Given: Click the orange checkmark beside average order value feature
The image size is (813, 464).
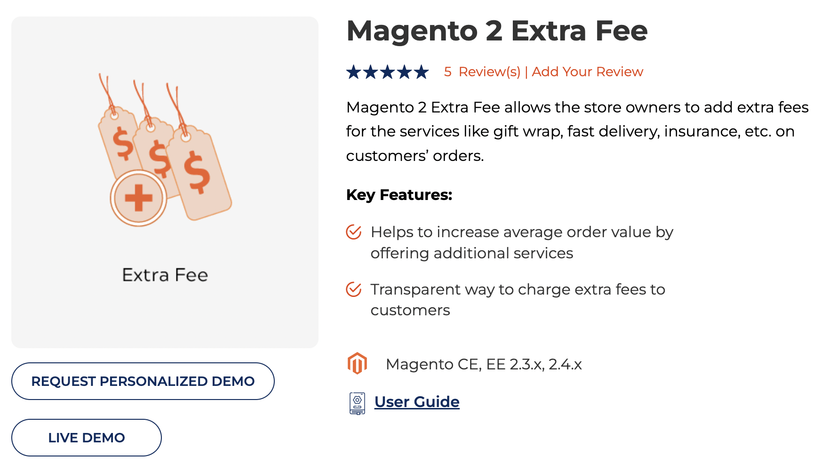Looking at the screenshot, I should (353, 232).
